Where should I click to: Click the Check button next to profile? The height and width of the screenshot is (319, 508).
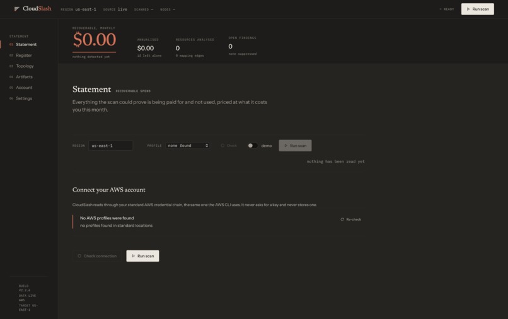[229, 146]
